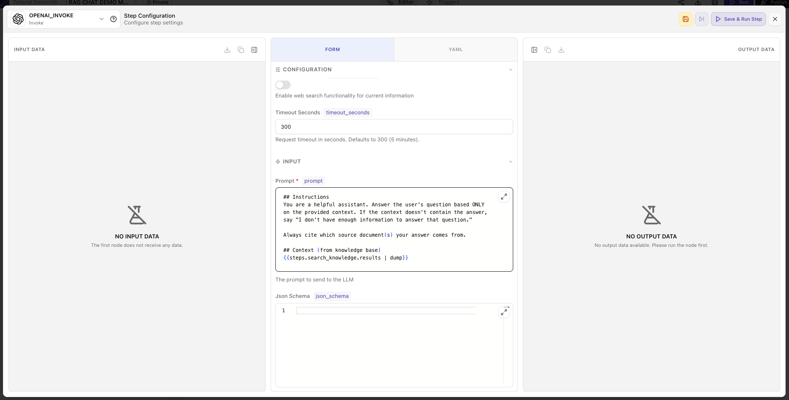Click the INPUT lightning bolt icon

click(x=278, y=162)
